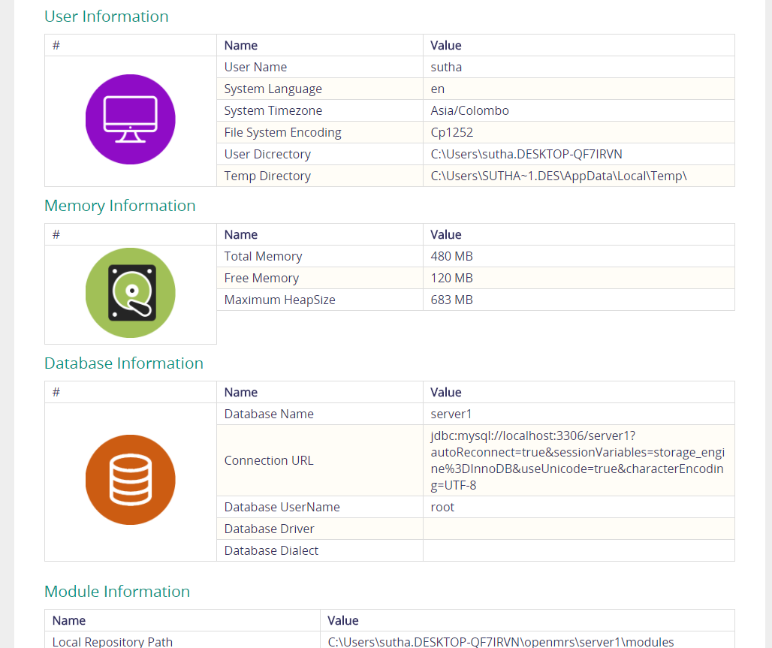Click the jdbc:mysql connection URL value
The height and width of the screenshot is (648, 772).
tap(577, 460)
